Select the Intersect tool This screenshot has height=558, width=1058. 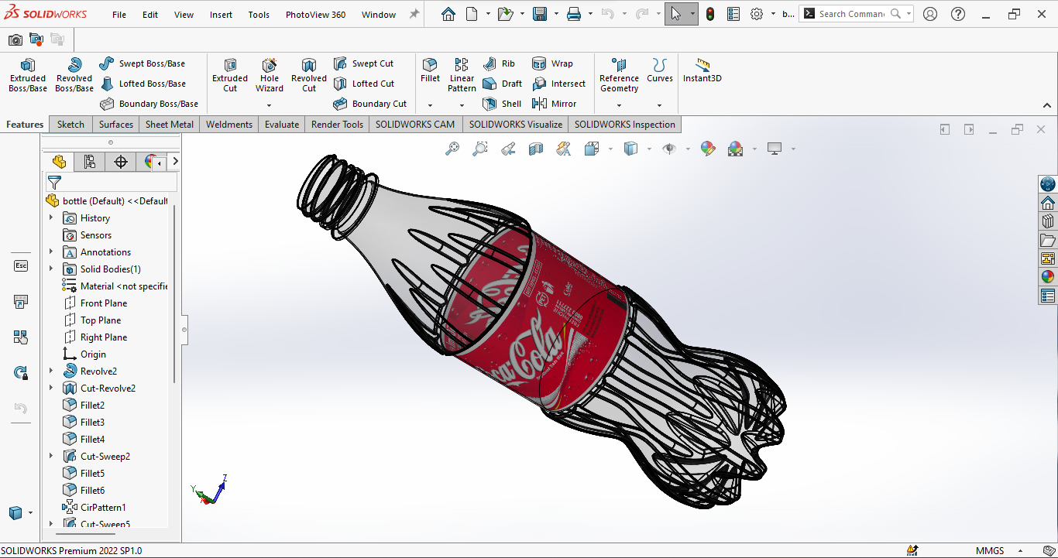click(x=558, y=84)
